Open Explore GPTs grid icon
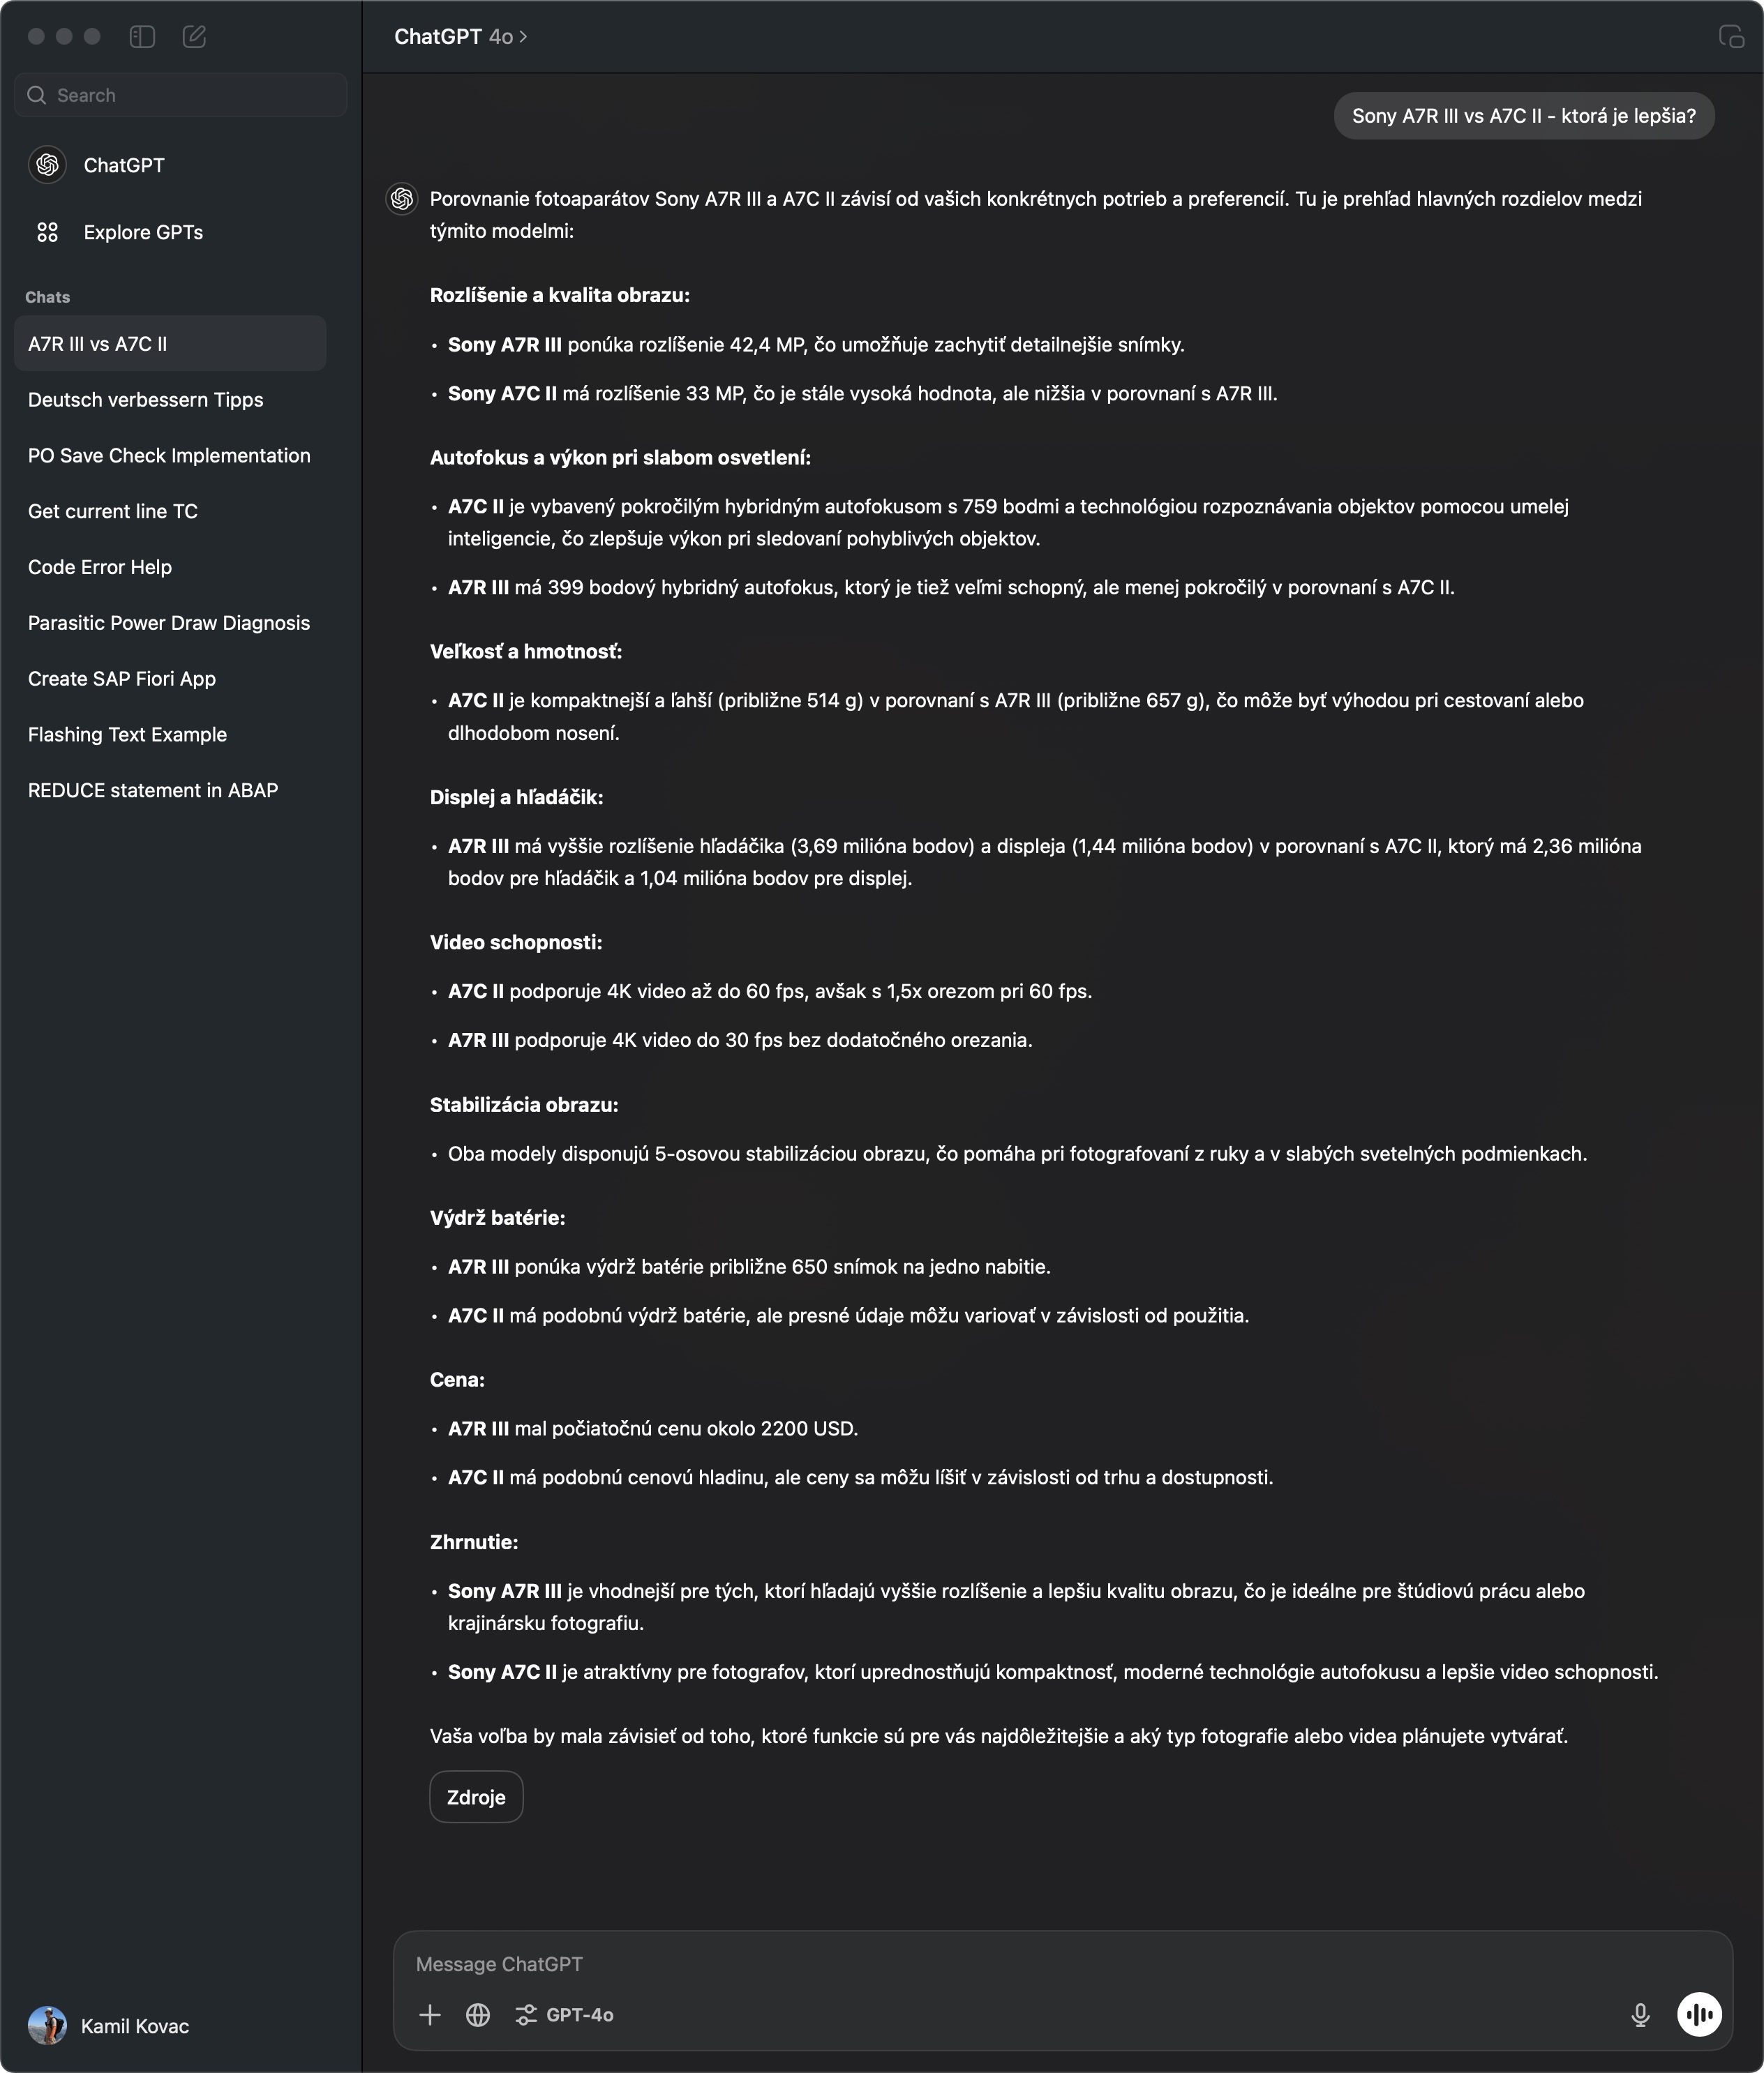Image resolution: width=1764 pixels, height=2073 pixels. 47,232
